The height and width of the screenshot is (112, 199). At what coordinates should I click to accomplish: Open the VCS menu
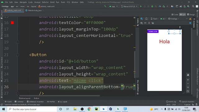68,2
